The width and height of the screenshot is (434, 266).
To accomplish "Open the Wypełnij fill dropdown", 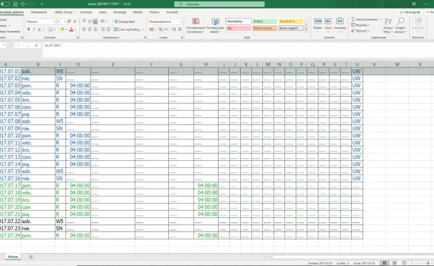I will tap(361, 25).
